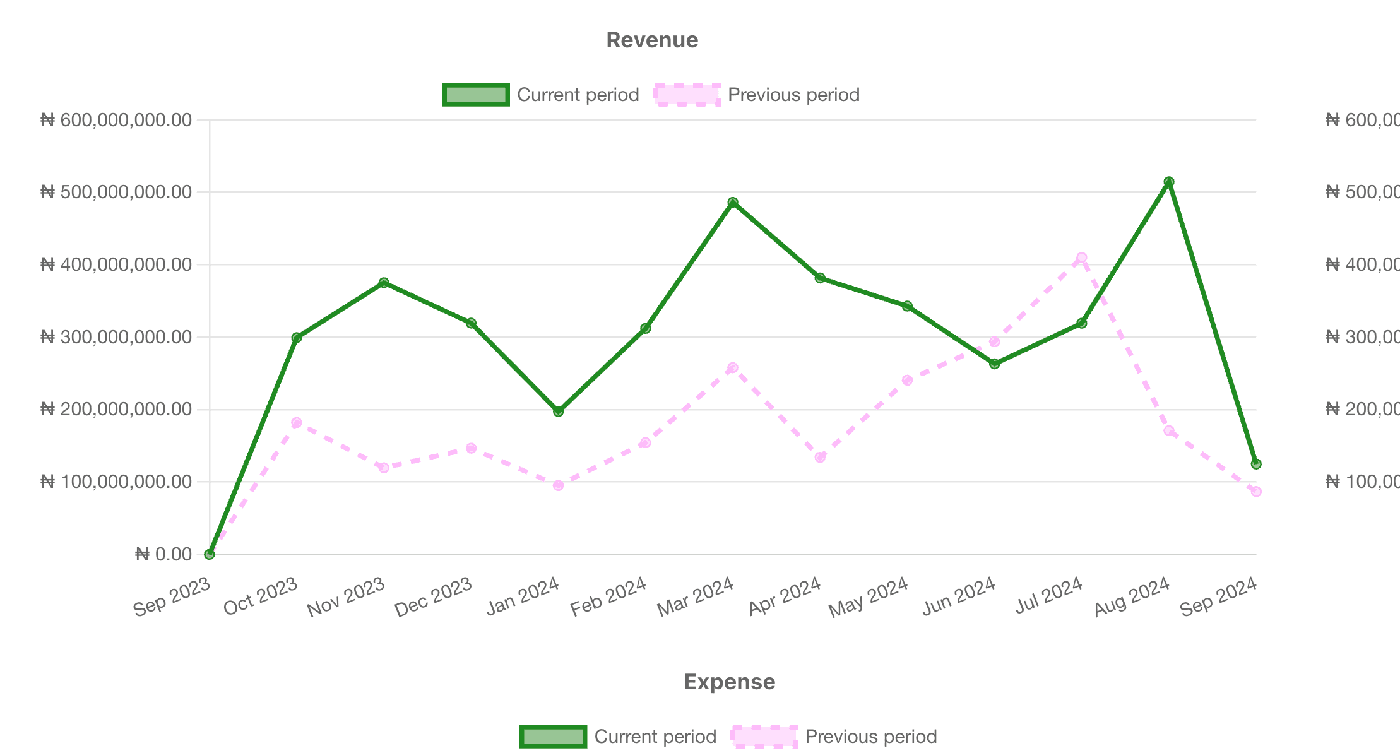Select Current period data point for Jul 2024

coord(1082,323)
